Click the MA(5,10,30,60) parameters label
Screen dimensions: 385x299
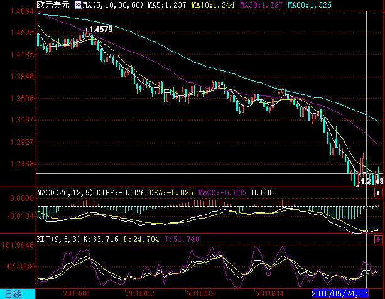tap(113, 4)
